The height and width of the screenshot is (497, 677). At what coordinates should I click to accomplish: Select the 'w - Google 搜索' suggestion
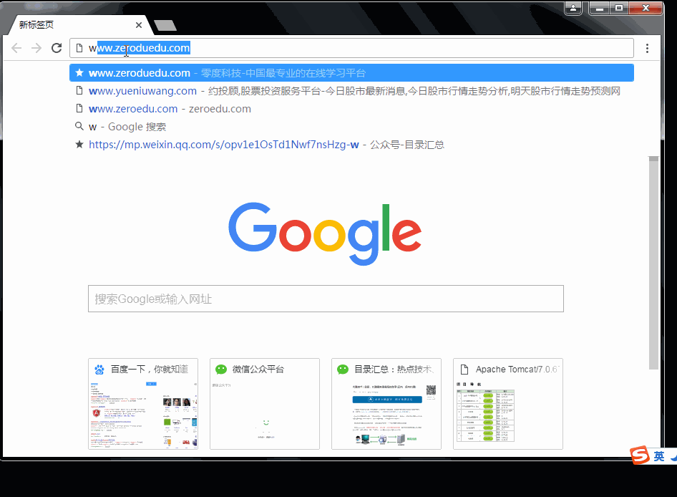pyautogui.click(x=351, y=127)
